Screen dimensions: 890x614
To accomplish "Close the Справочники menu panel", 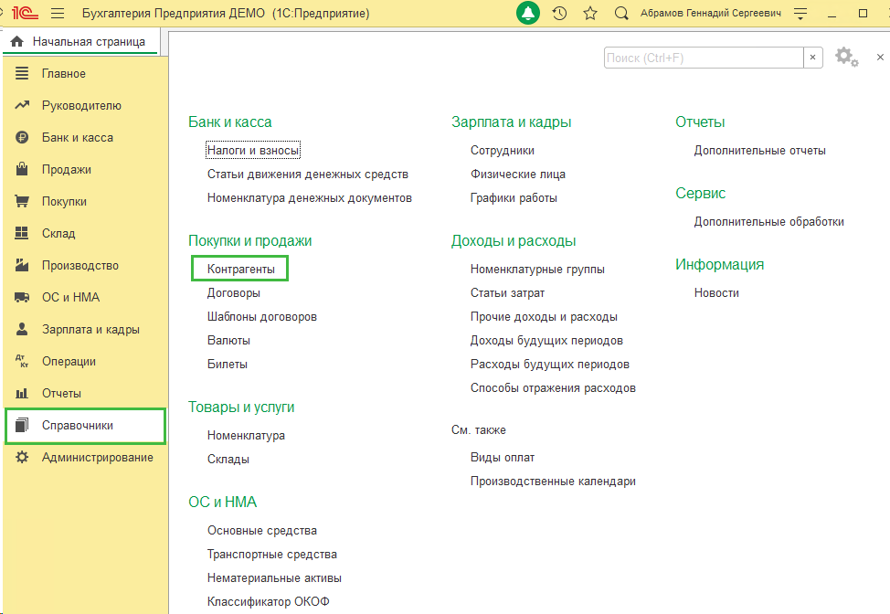I will pyautogui.click(x=880, y=58).
